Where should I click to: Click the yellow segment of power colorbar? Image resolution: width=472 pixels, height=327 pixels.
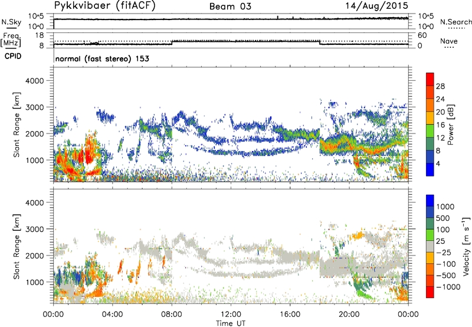(x=430, y=118)
